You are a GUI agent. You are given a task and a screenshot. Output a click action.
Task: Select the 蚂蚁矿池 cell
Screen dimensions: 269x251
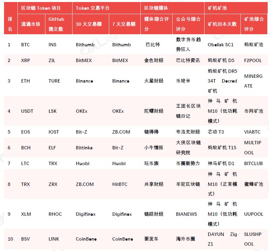coord(254,45)
